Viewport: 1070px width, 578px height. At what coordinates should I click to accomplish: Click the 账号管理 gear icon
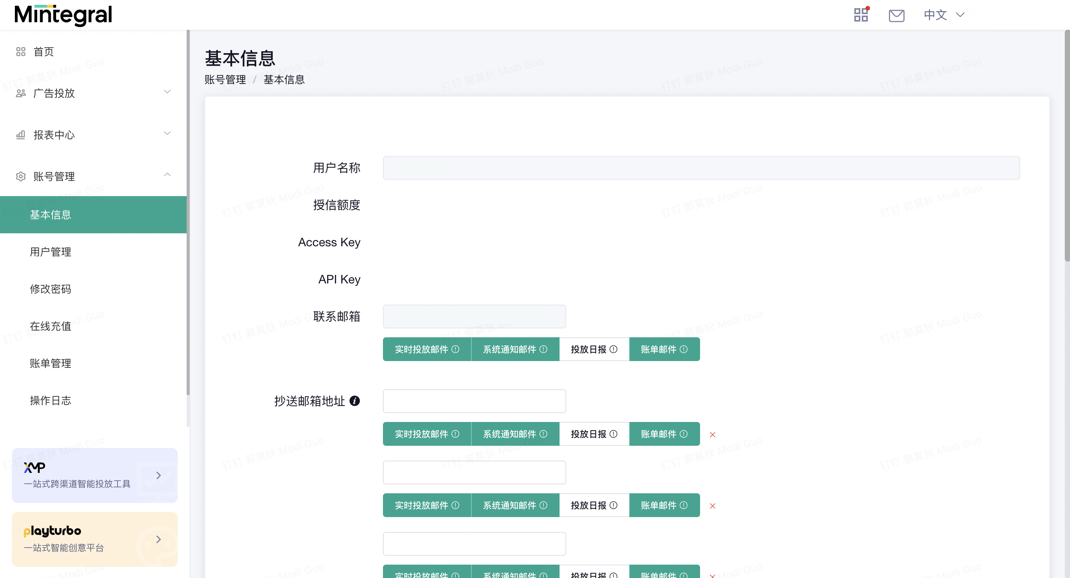(x=21, y=176)
